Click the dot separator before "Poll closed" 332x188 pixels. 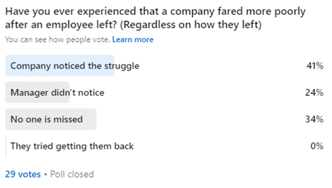pos(45,174)
